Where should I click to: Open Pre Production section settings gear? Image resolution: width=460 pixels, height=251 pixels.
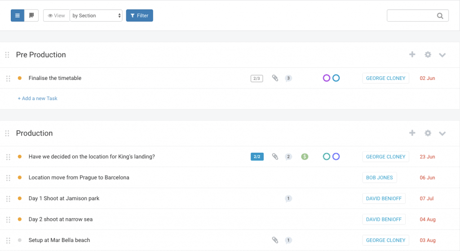click(x=428, y=54)
